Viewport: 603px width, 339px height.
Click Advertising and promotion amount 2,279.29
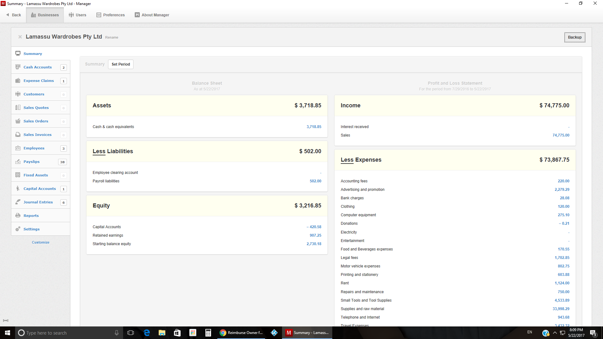562,190
